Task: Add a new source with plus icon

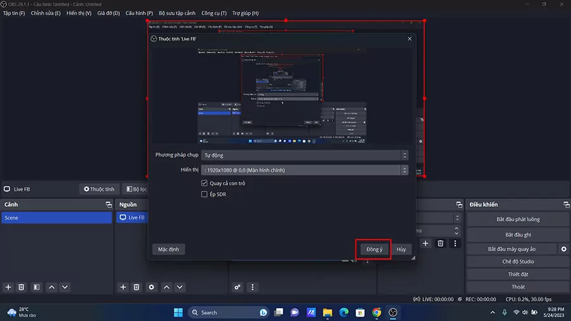Action: tap(123, 287)
